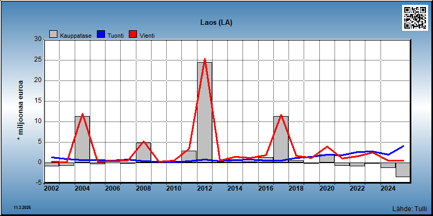Click the negative 2025 trade balance bar
This screenshot has height=216, width=433.
click(403, 170)
